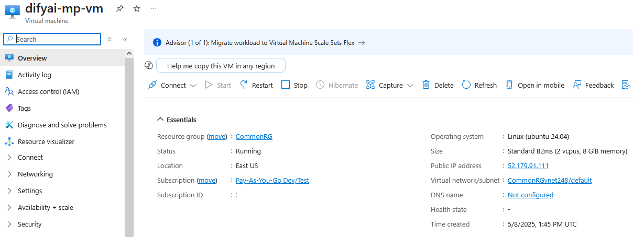Click the Diagnose wrench icon

tap(9, 125)
